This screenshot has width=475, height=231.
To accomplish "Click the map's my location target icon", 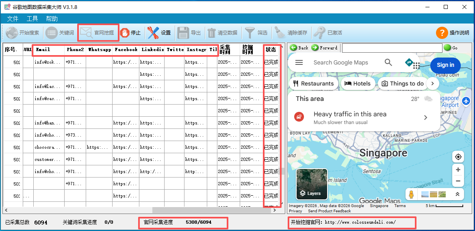I will pos(458,157).
